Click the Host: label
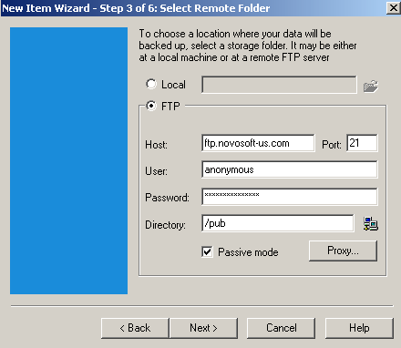Image resolution: width=401 pixels, height=348 pixels. (156, 145)
